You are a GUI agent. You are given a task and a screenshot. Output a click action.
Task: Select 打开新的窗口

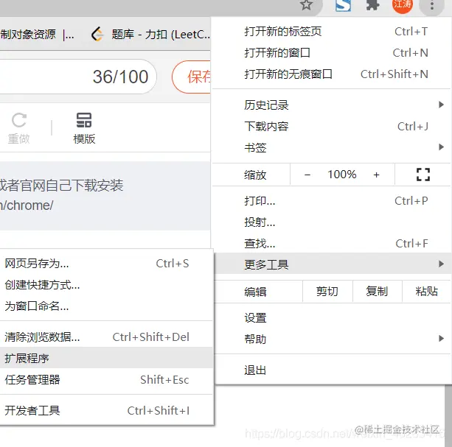(x=331, y=53)
